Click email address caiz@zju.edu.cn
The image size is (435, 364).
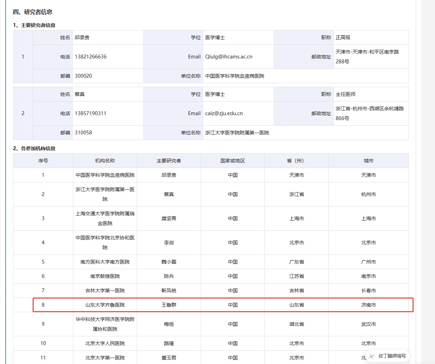224,113
